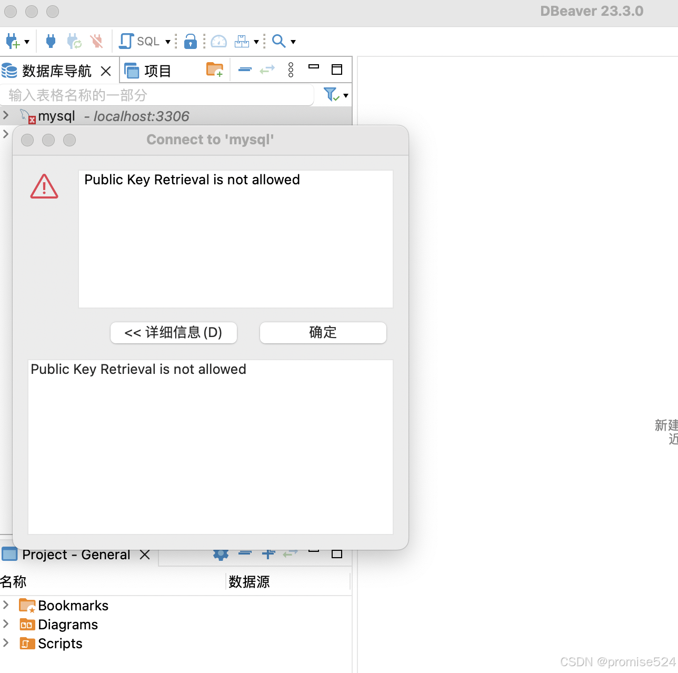
Task: Click the red warning triangle icon
Action: coord(44,186)
